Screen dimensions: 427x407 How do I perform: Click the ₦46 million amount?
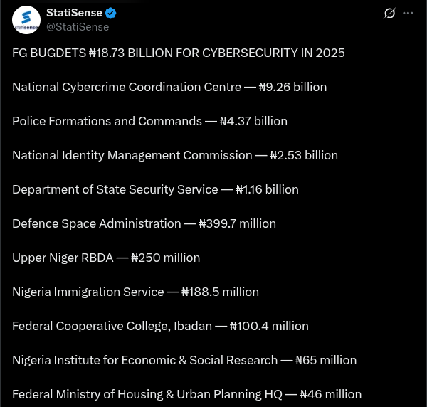[331, 394]
